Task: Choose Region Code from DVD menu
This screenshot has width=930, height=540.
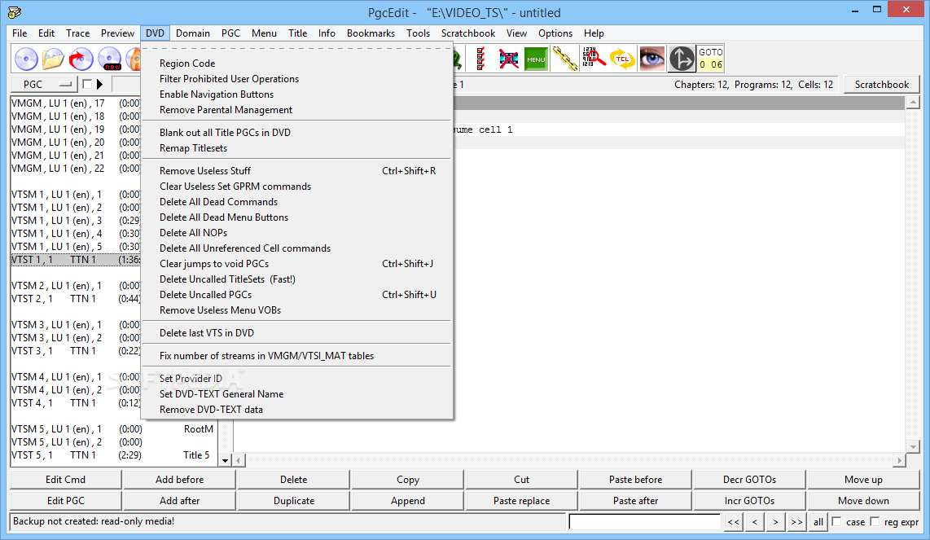Action: [x=296, y=64]
